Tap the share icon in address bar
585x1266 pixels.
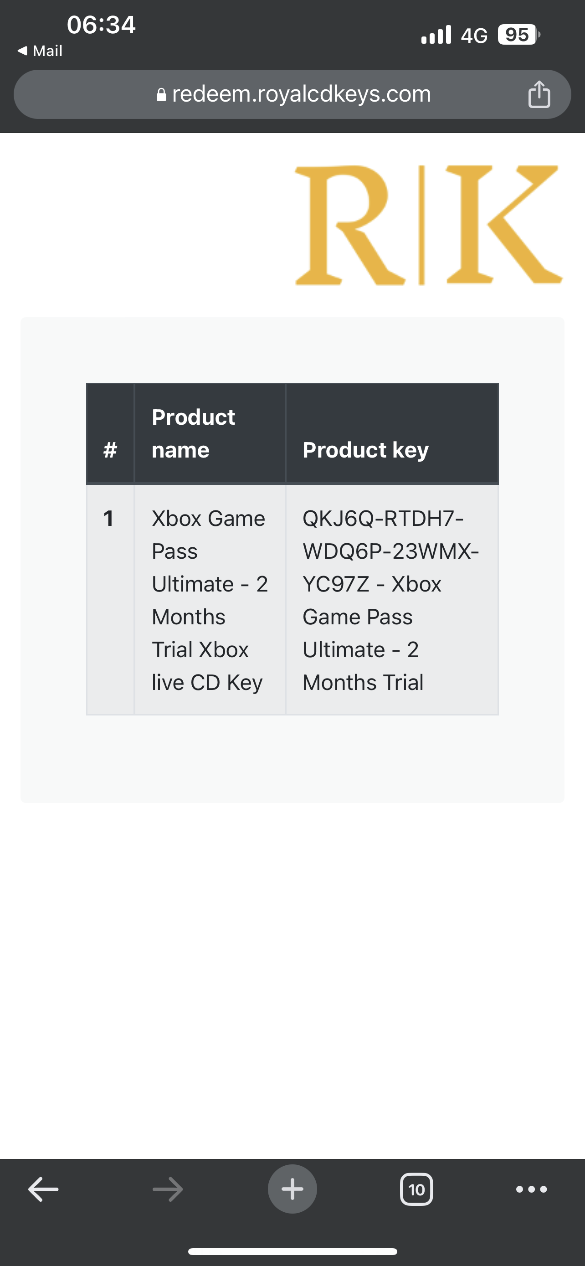tap(539, 94)
